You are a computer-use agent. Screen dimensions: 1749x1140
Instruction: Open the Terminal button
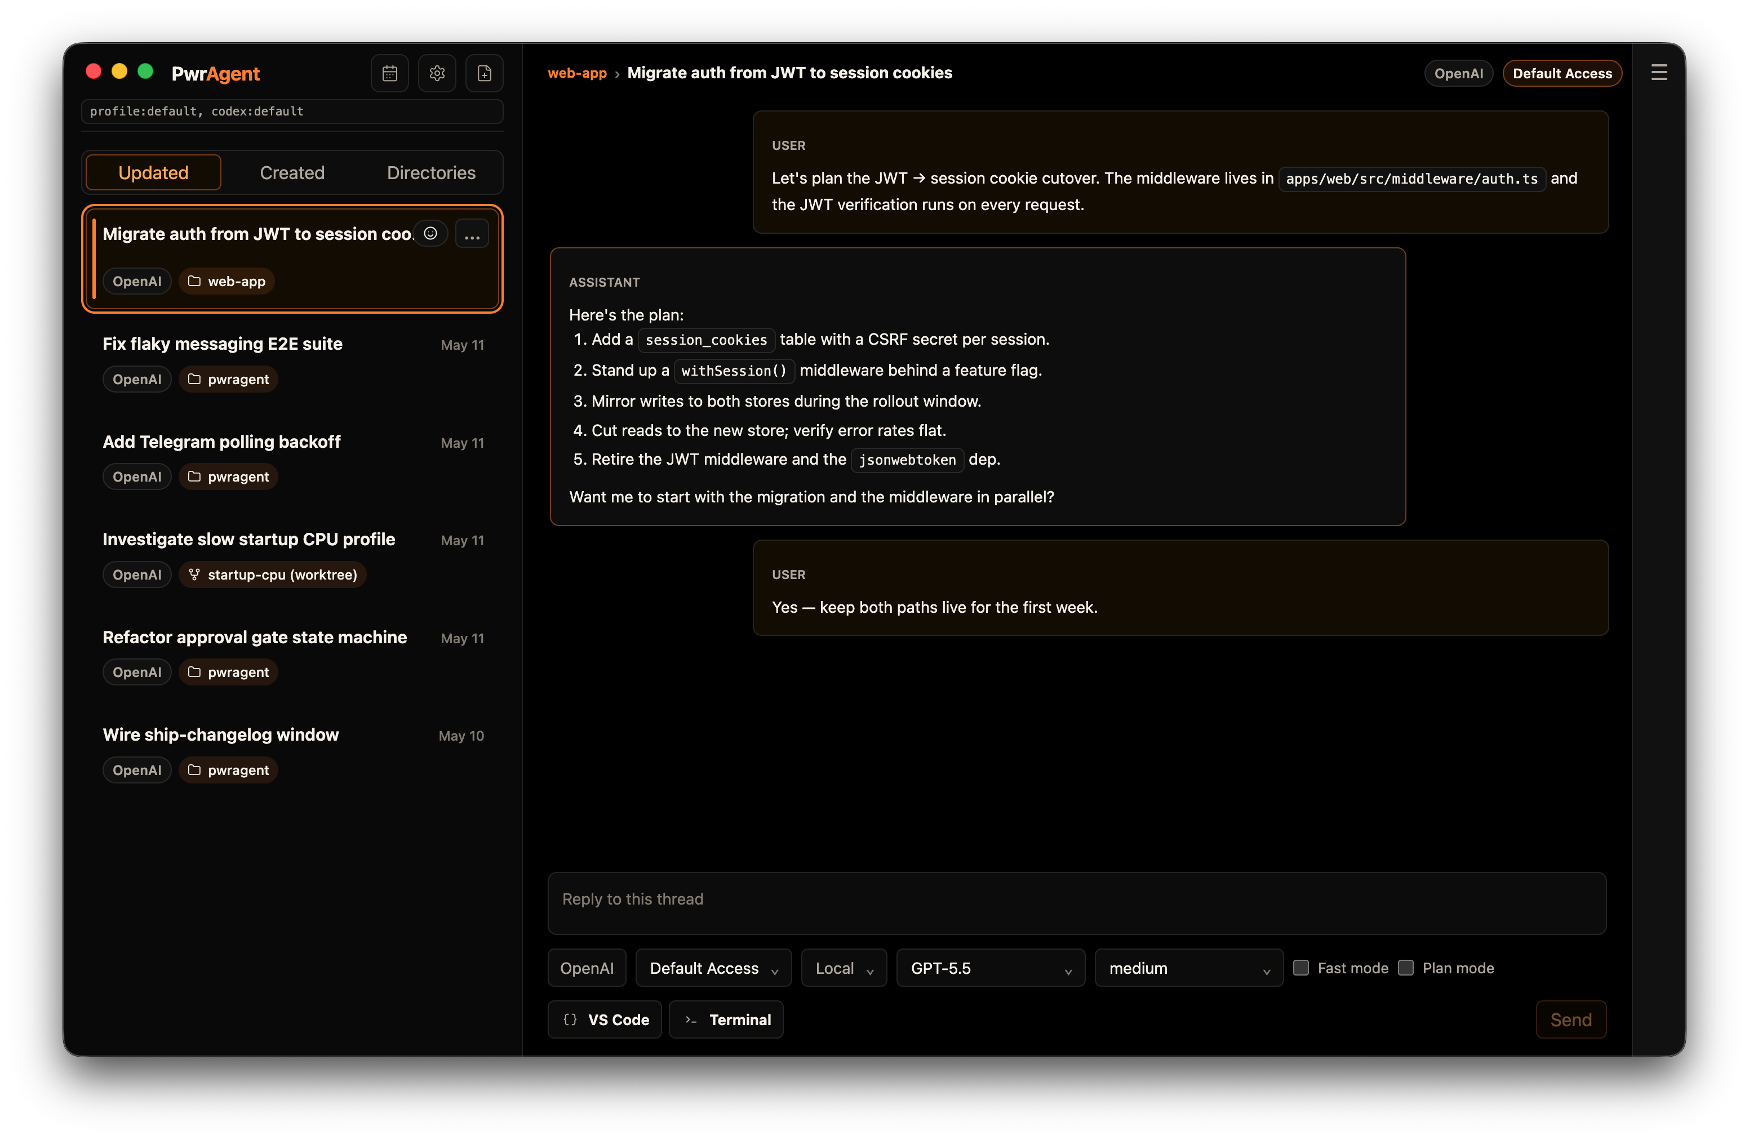pyautogui.click(x=726, y=1019)
